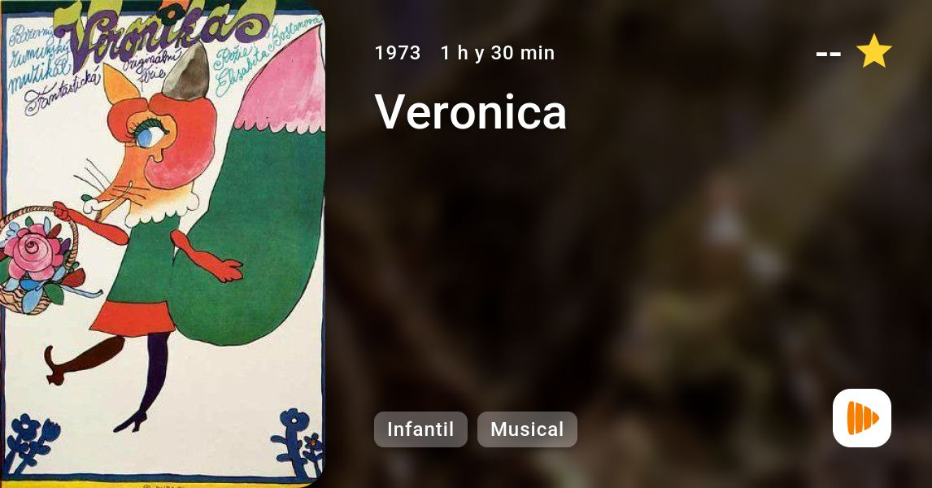Click the '--' rating score placeholder

tap(828, 54)
